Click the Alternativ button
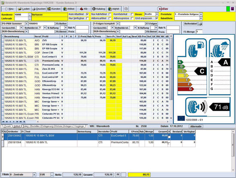This screenshot has height=178, width=236. click(x=196, y=126)
